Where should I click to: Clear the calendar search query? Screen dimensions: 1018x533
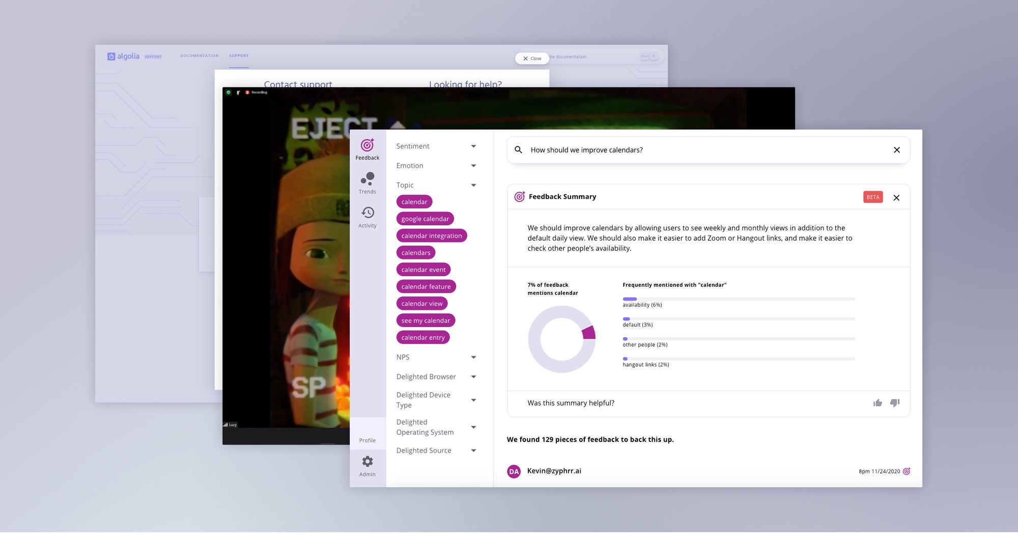[x=896, y=150]
